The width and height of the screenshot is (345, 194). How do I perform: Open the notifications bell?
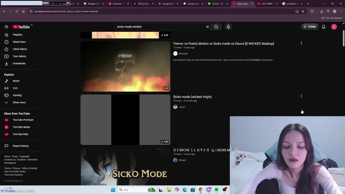tap(323, 27)
